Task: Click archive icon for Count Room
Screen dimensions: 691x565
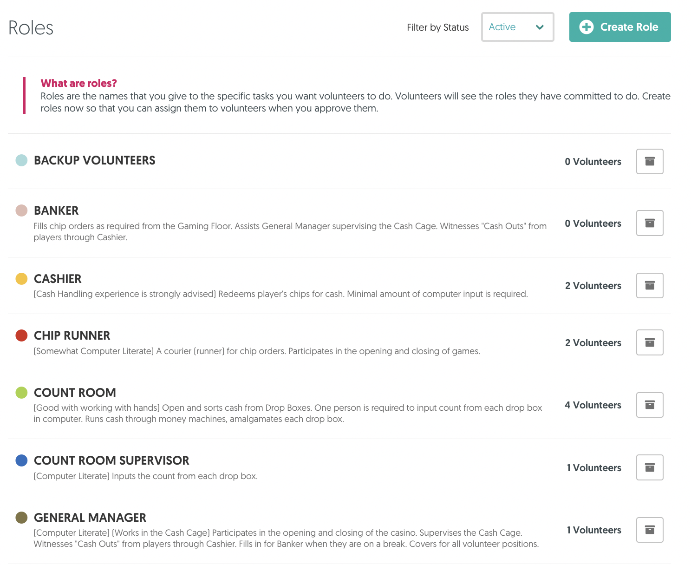Action: pos(650,405)
